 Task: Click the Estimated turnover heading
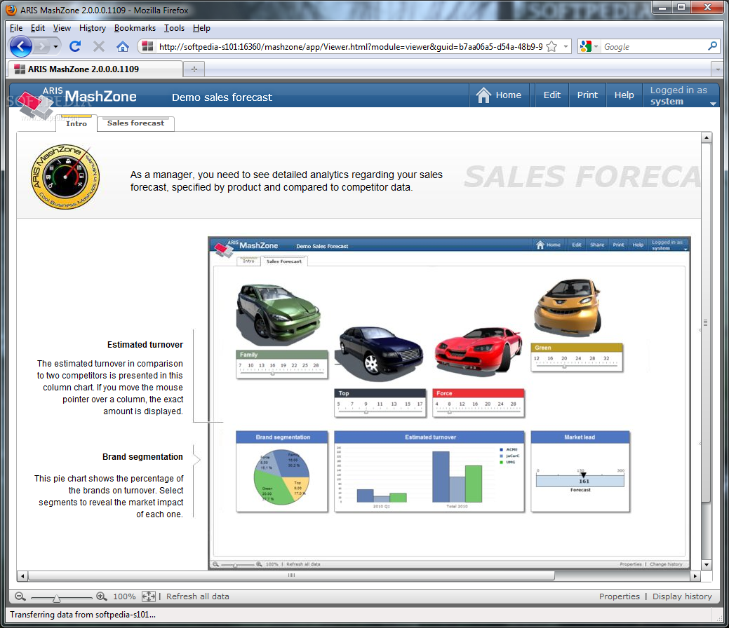click(x=145, y=345)
